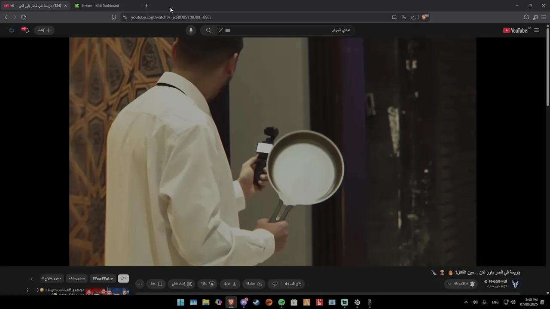Save the video to a playlist

pyautogui.click(x=156, y=284)
